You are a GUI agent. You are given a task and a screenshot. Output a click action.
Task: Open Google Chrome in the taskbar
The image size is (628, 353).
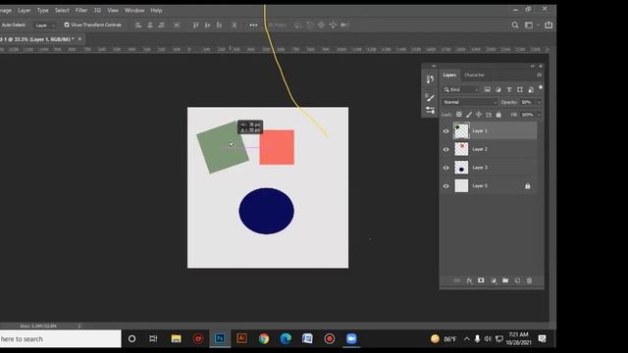pyautogui.click(x=264, y=338)
